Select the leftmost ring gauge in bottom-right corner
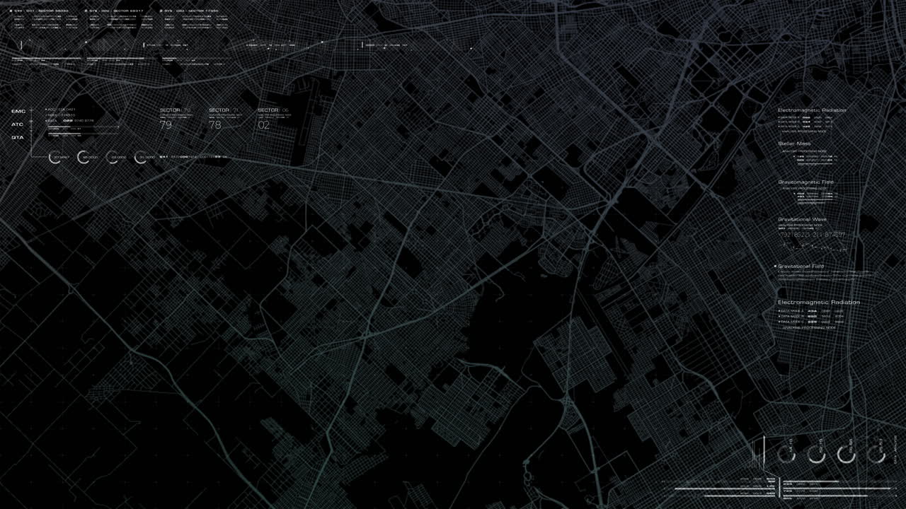 pos(786,455)
